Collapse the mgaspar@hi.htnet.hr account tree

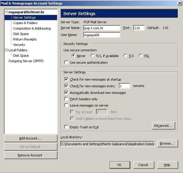coord(6,12)
